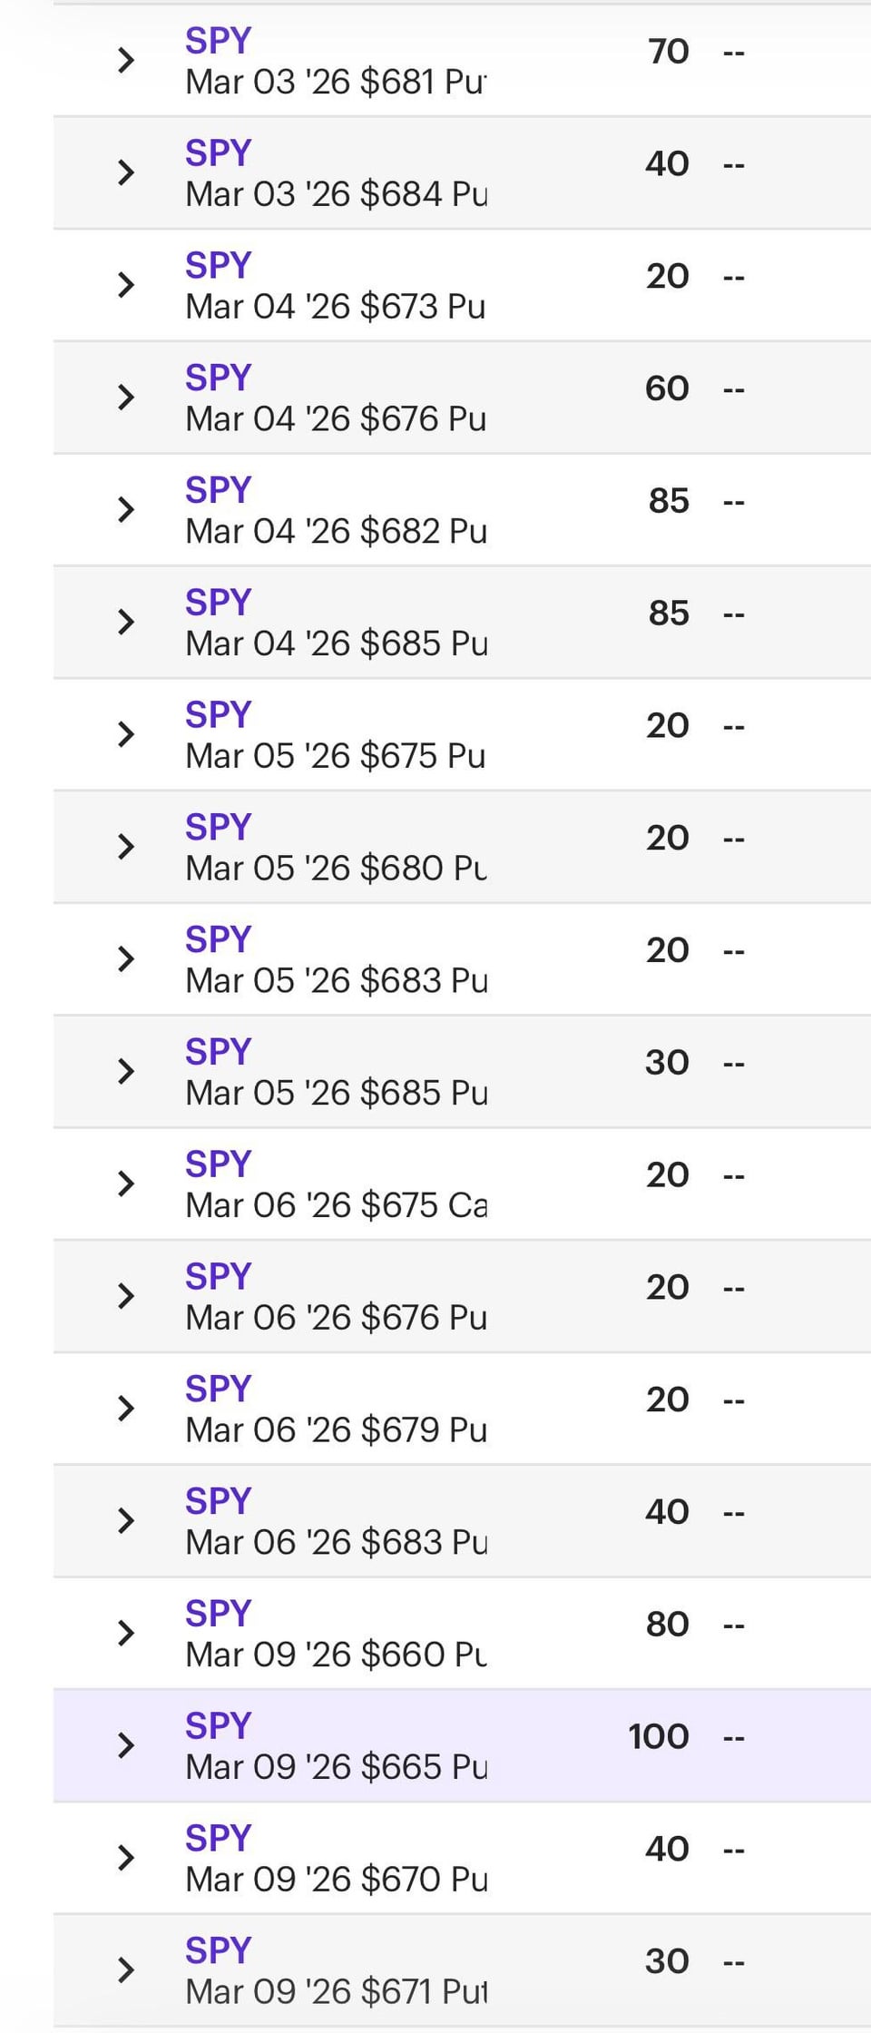Select the Mar 09 '26 $671 Put description

[336, 1991]
